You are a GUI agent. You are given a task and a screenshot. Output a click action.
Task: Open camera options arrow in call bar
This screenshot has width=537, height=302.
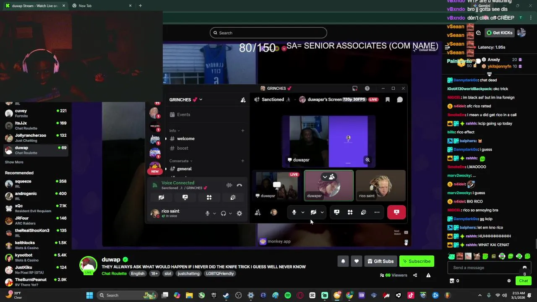[322, 212]
